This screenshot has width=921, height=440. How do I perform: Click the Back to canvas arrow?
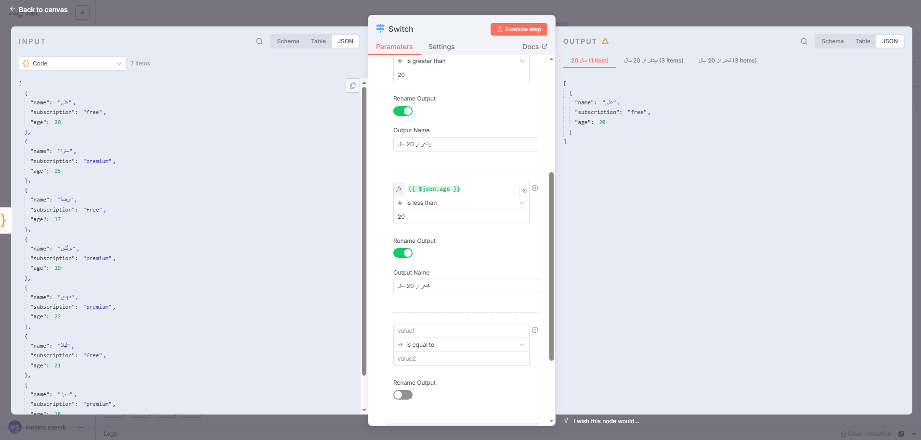pos(13,9)
